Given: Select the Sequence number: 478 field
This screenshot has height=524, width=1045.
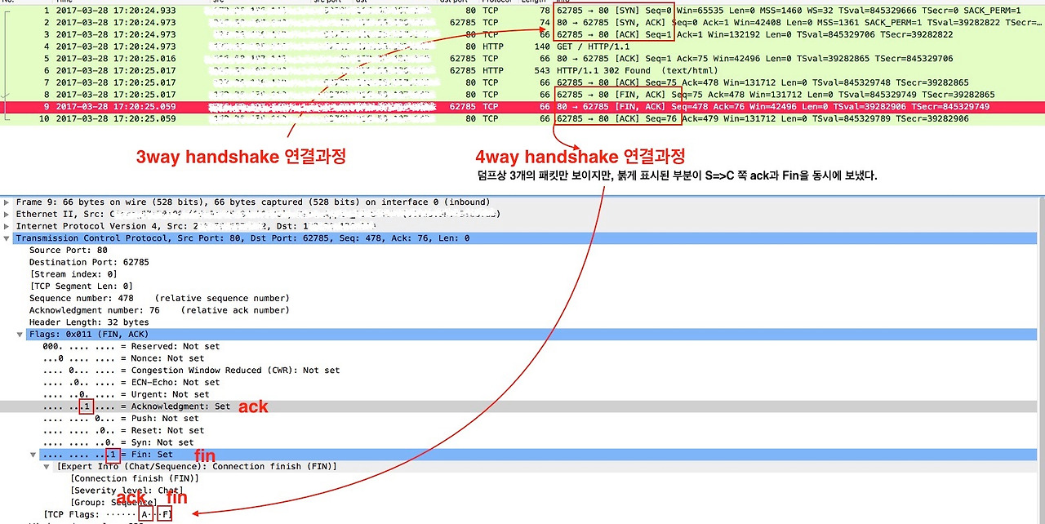Looking at the screenshot, I should [x=159, y=299].
